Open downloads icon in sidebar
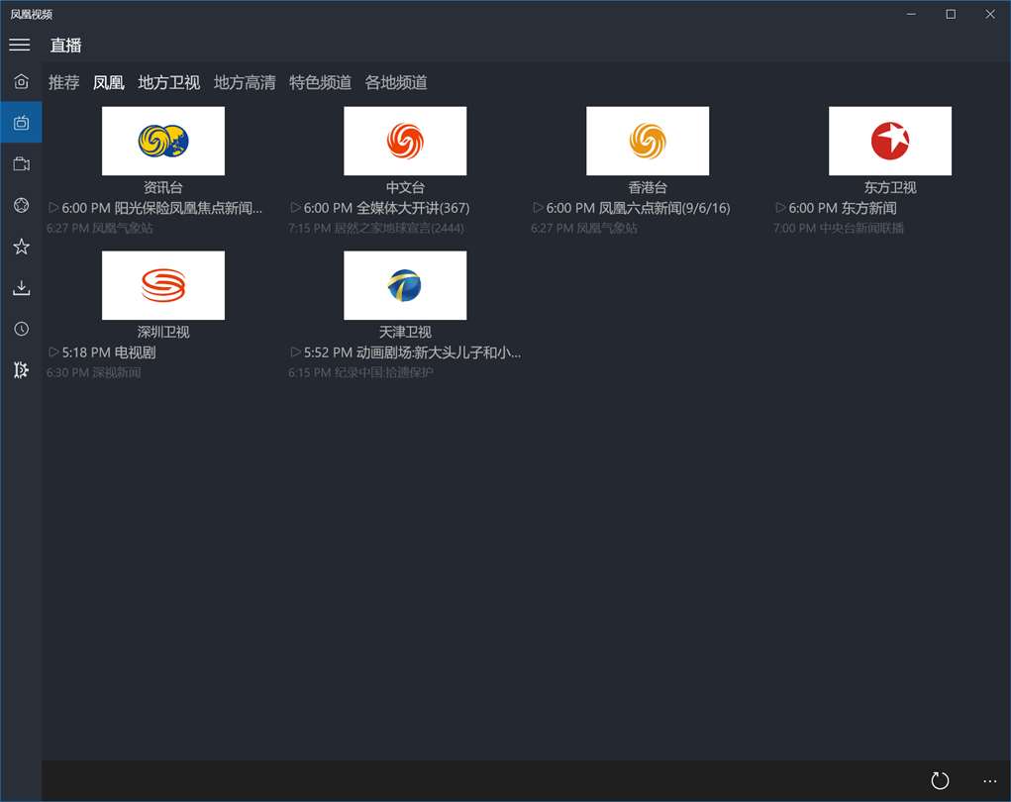 (21, 287)
